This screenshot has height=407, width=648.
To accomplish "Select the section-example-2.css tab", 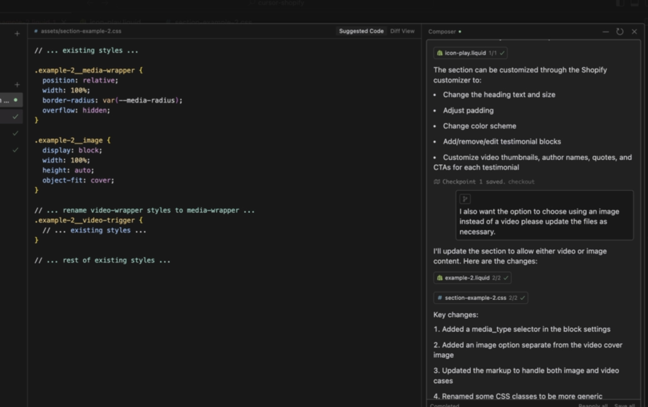I will click(209, 22).
